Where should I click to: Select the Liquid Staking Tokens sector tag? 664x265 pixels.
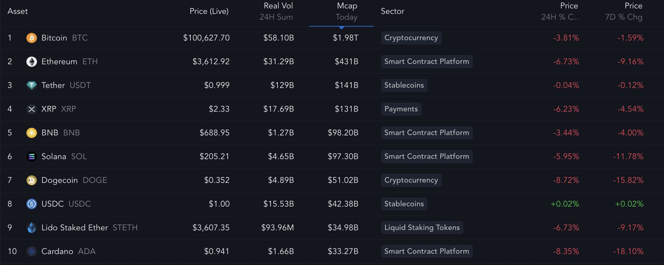422,228
